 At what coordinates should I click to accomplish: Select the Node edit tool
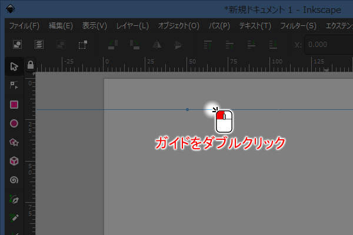[14, 85]
